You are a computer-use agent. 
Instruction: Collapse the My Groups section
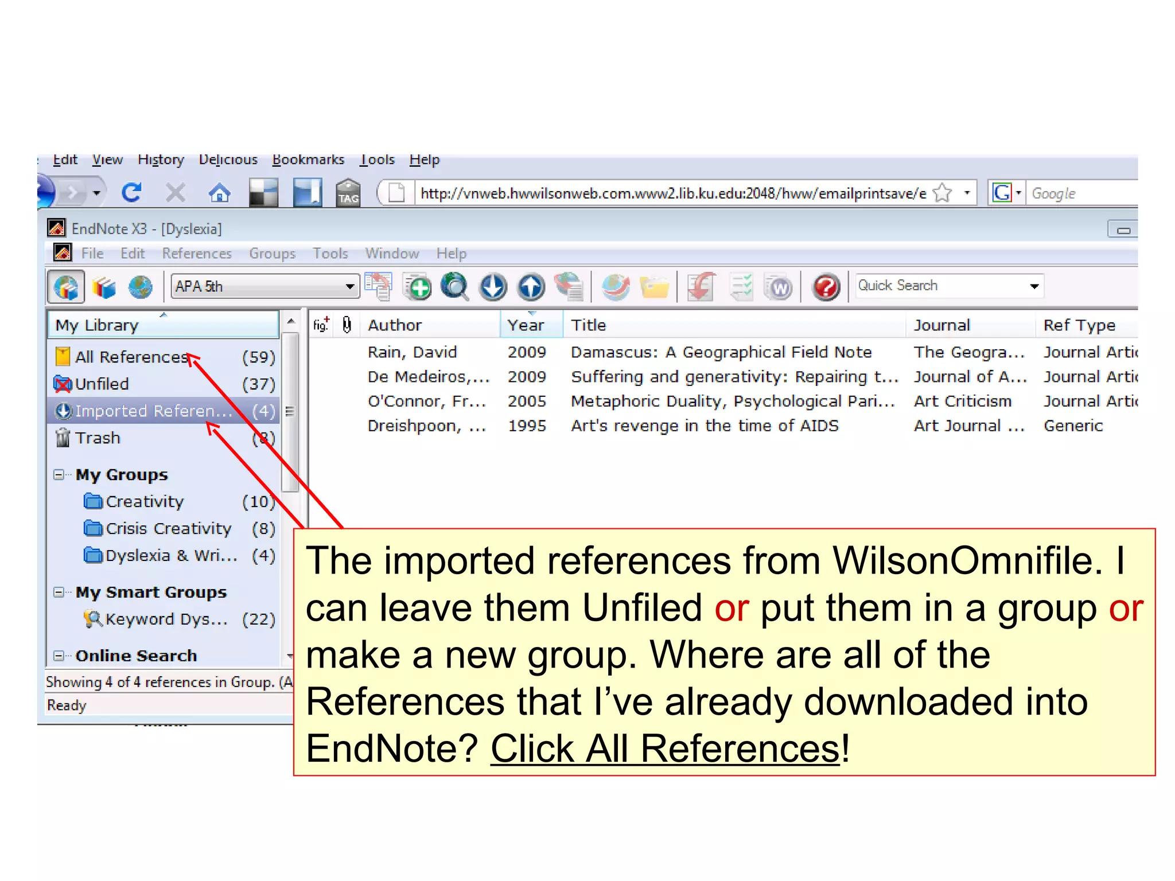[x=59, y=474]
